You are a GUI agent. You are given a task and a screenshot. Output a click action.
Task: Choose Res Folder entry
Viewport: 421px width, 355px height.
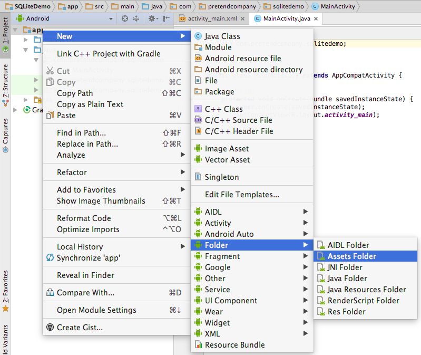click(365, 311)
